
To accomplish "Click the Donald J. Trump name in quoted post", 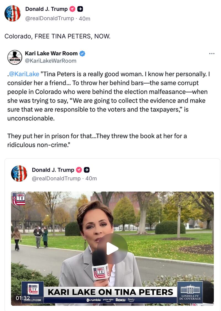I will click(53, 170).
